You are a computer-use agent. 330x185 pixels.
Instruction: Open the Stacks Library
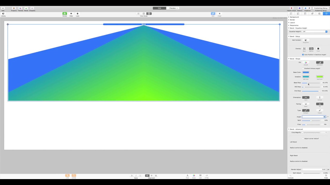click(x=3, y=14)
